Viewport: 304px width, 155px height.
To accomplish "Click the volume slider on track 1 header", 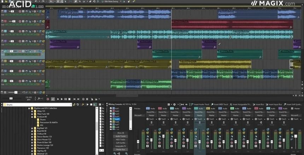I will (12, 11).
